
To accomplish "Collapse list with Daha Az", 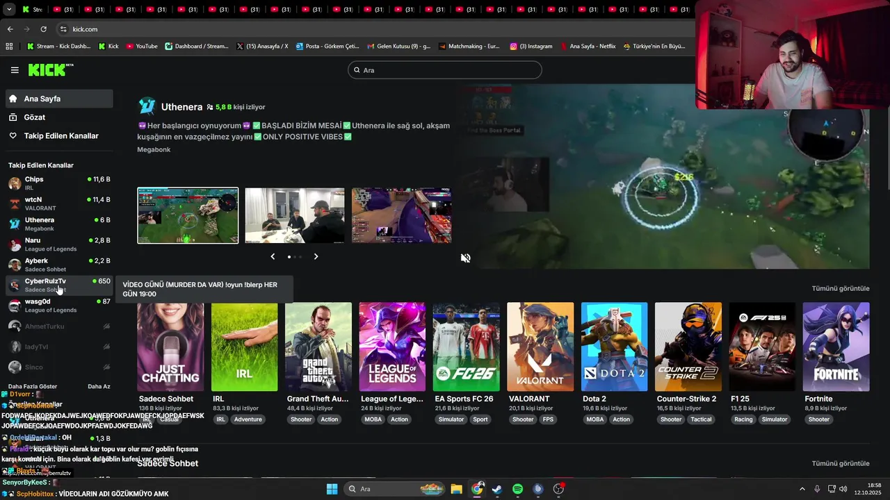I will [99, 386].
